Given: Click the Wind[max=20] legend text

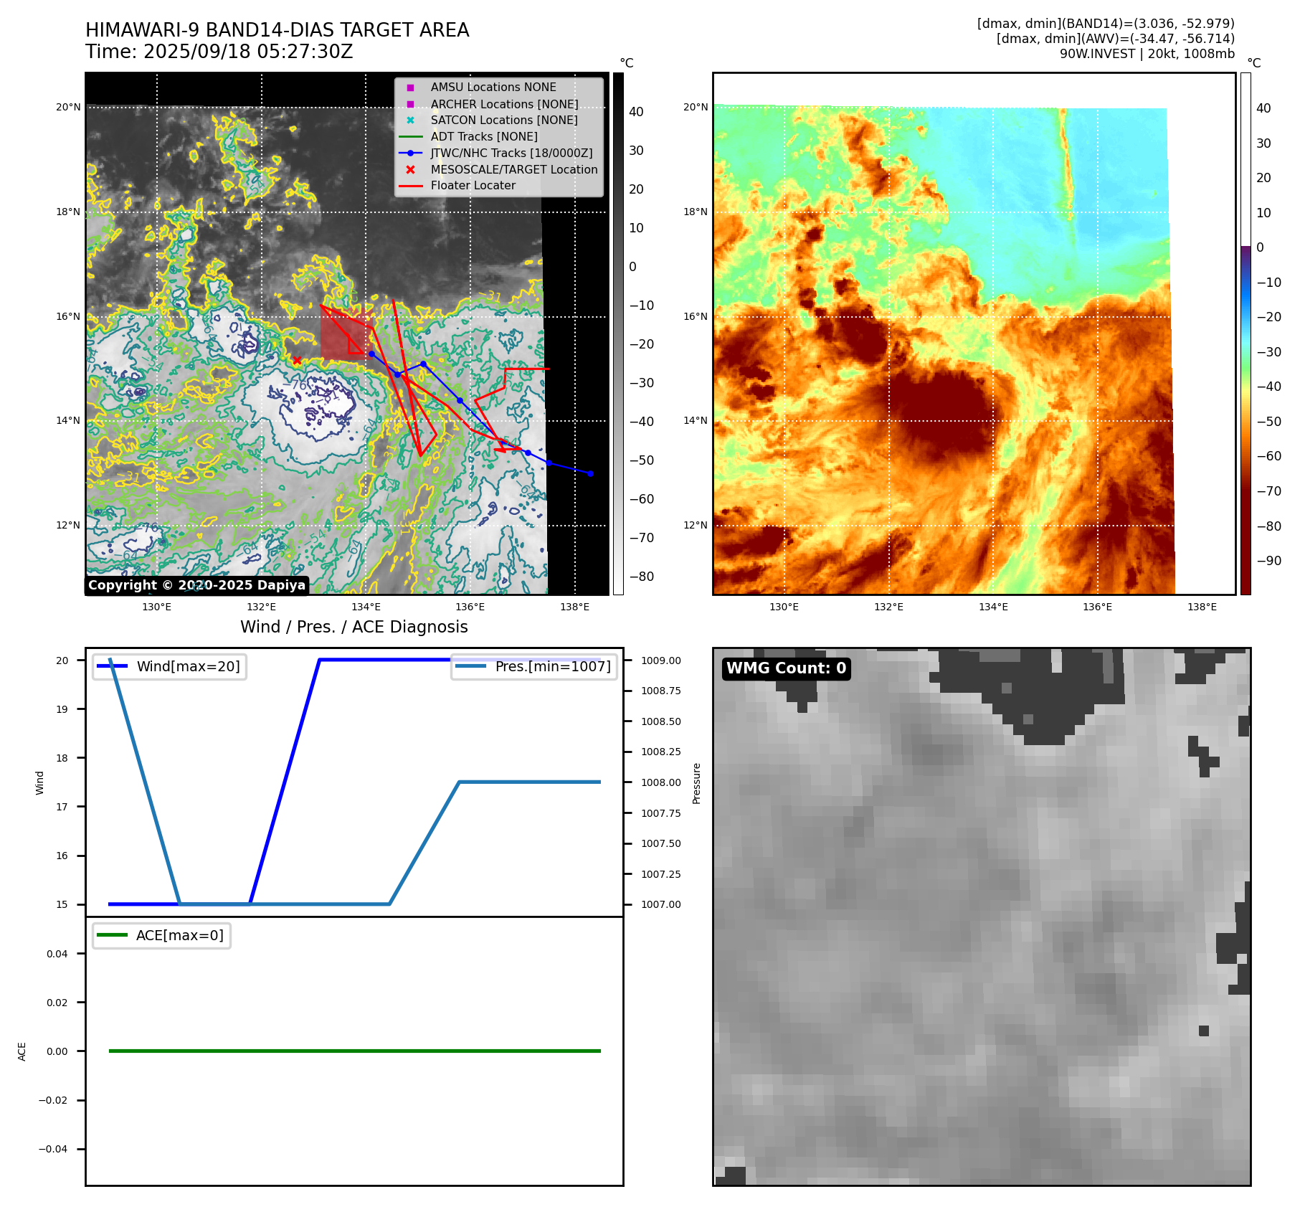Looking at the screenshot, I should pos(189,666).
